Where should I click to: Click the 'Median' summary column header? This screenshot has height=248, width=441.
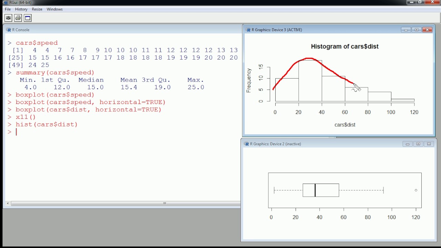(x=91, y=80)
